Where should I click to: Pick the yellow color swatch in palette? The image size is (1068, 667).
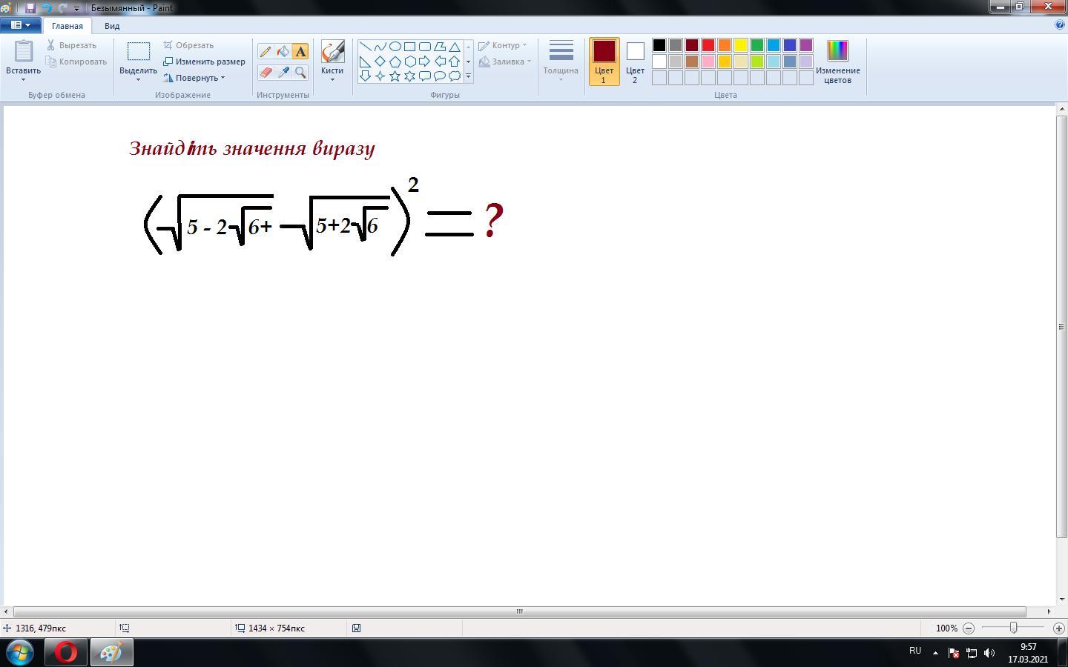click(741, 45)
